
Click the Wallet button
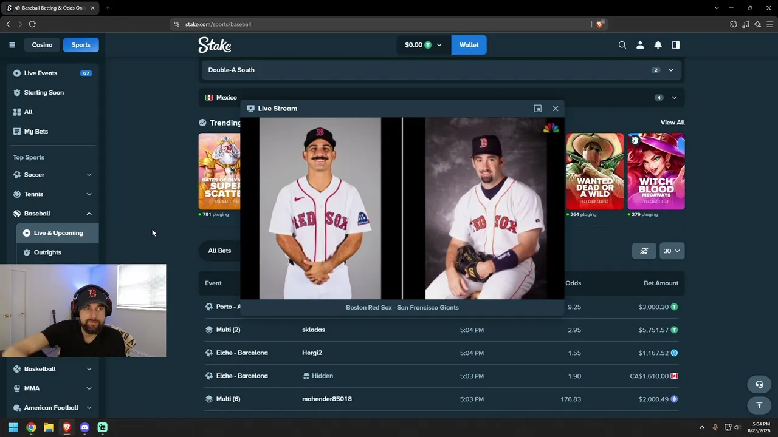(x=469, y=45)
